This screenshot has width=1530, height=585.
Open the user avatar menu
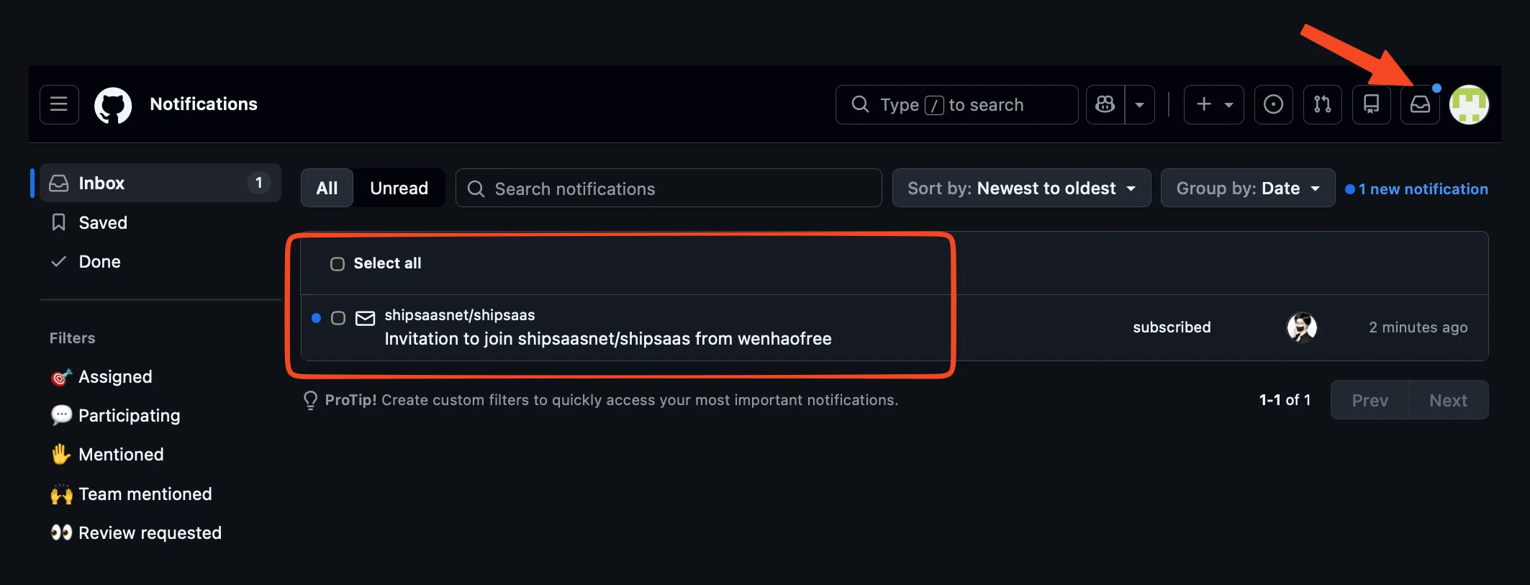tap(1469, 104)
